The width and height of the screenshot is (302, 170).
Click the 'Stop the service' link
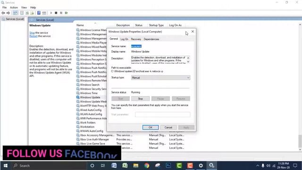(32, 33)
